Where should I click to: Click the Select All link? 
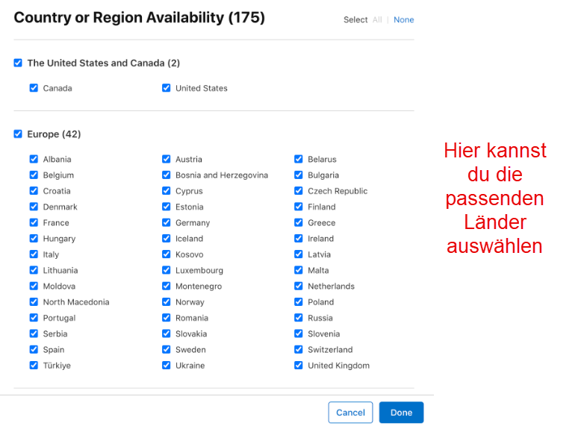pos(377,19)
